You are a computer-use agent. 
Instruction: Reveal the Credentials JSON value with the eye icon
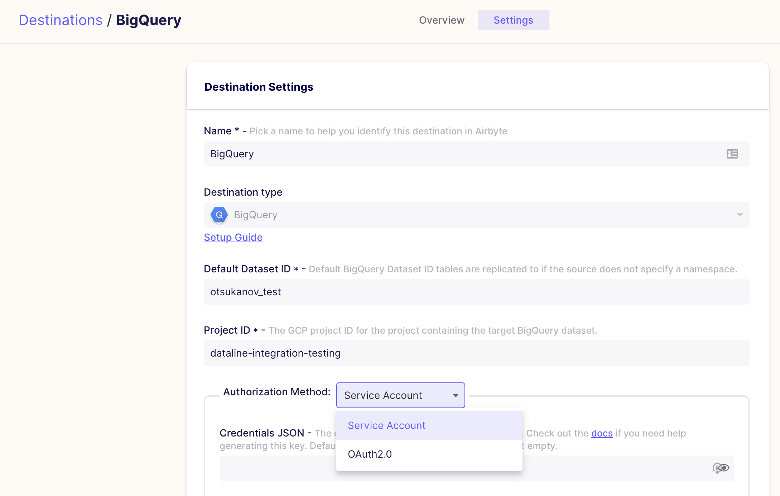coord(724,468)
